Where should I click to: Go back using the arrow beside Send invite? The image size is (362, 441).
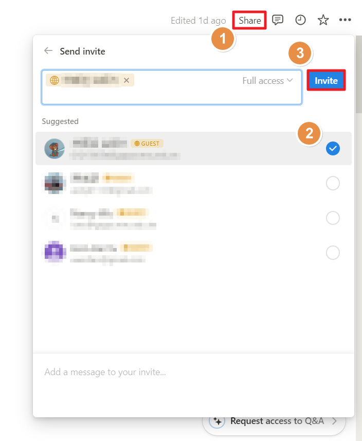click(48, 50)
